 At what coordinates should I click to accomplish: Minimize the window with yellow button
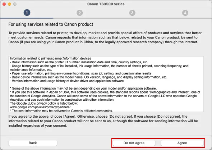click(x=9, y=4)
